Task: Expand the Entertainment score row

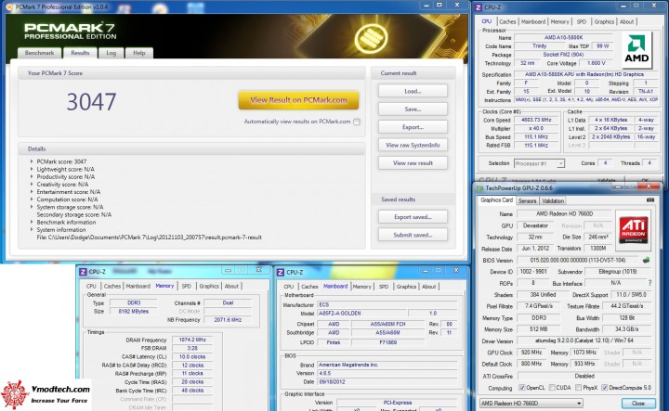Action: click(32, 192)
